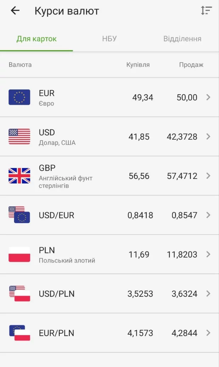Tap the GBP British flag icon
The image size is (219, 367).
point(19,176)
